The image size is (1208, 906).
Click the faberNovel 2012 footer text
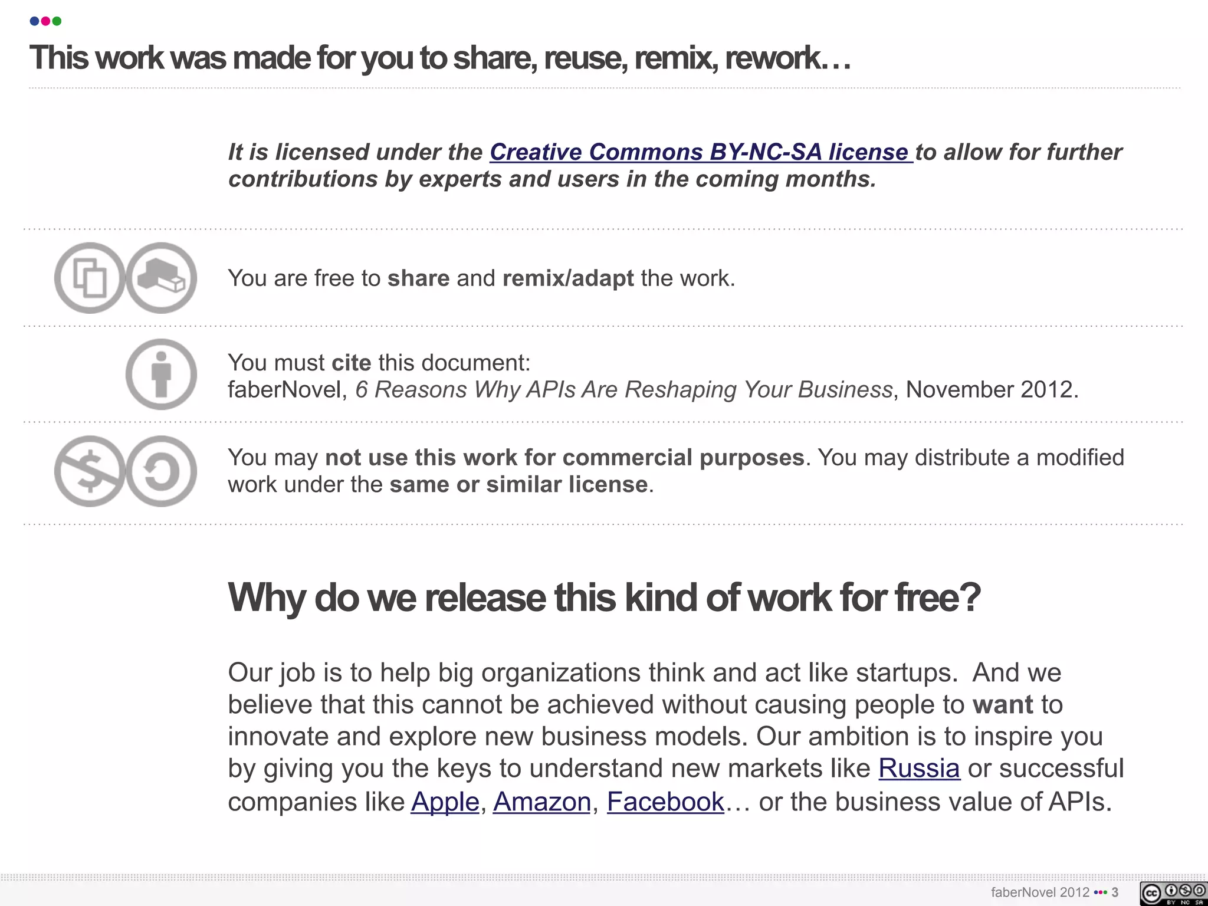click(1040, 892)
